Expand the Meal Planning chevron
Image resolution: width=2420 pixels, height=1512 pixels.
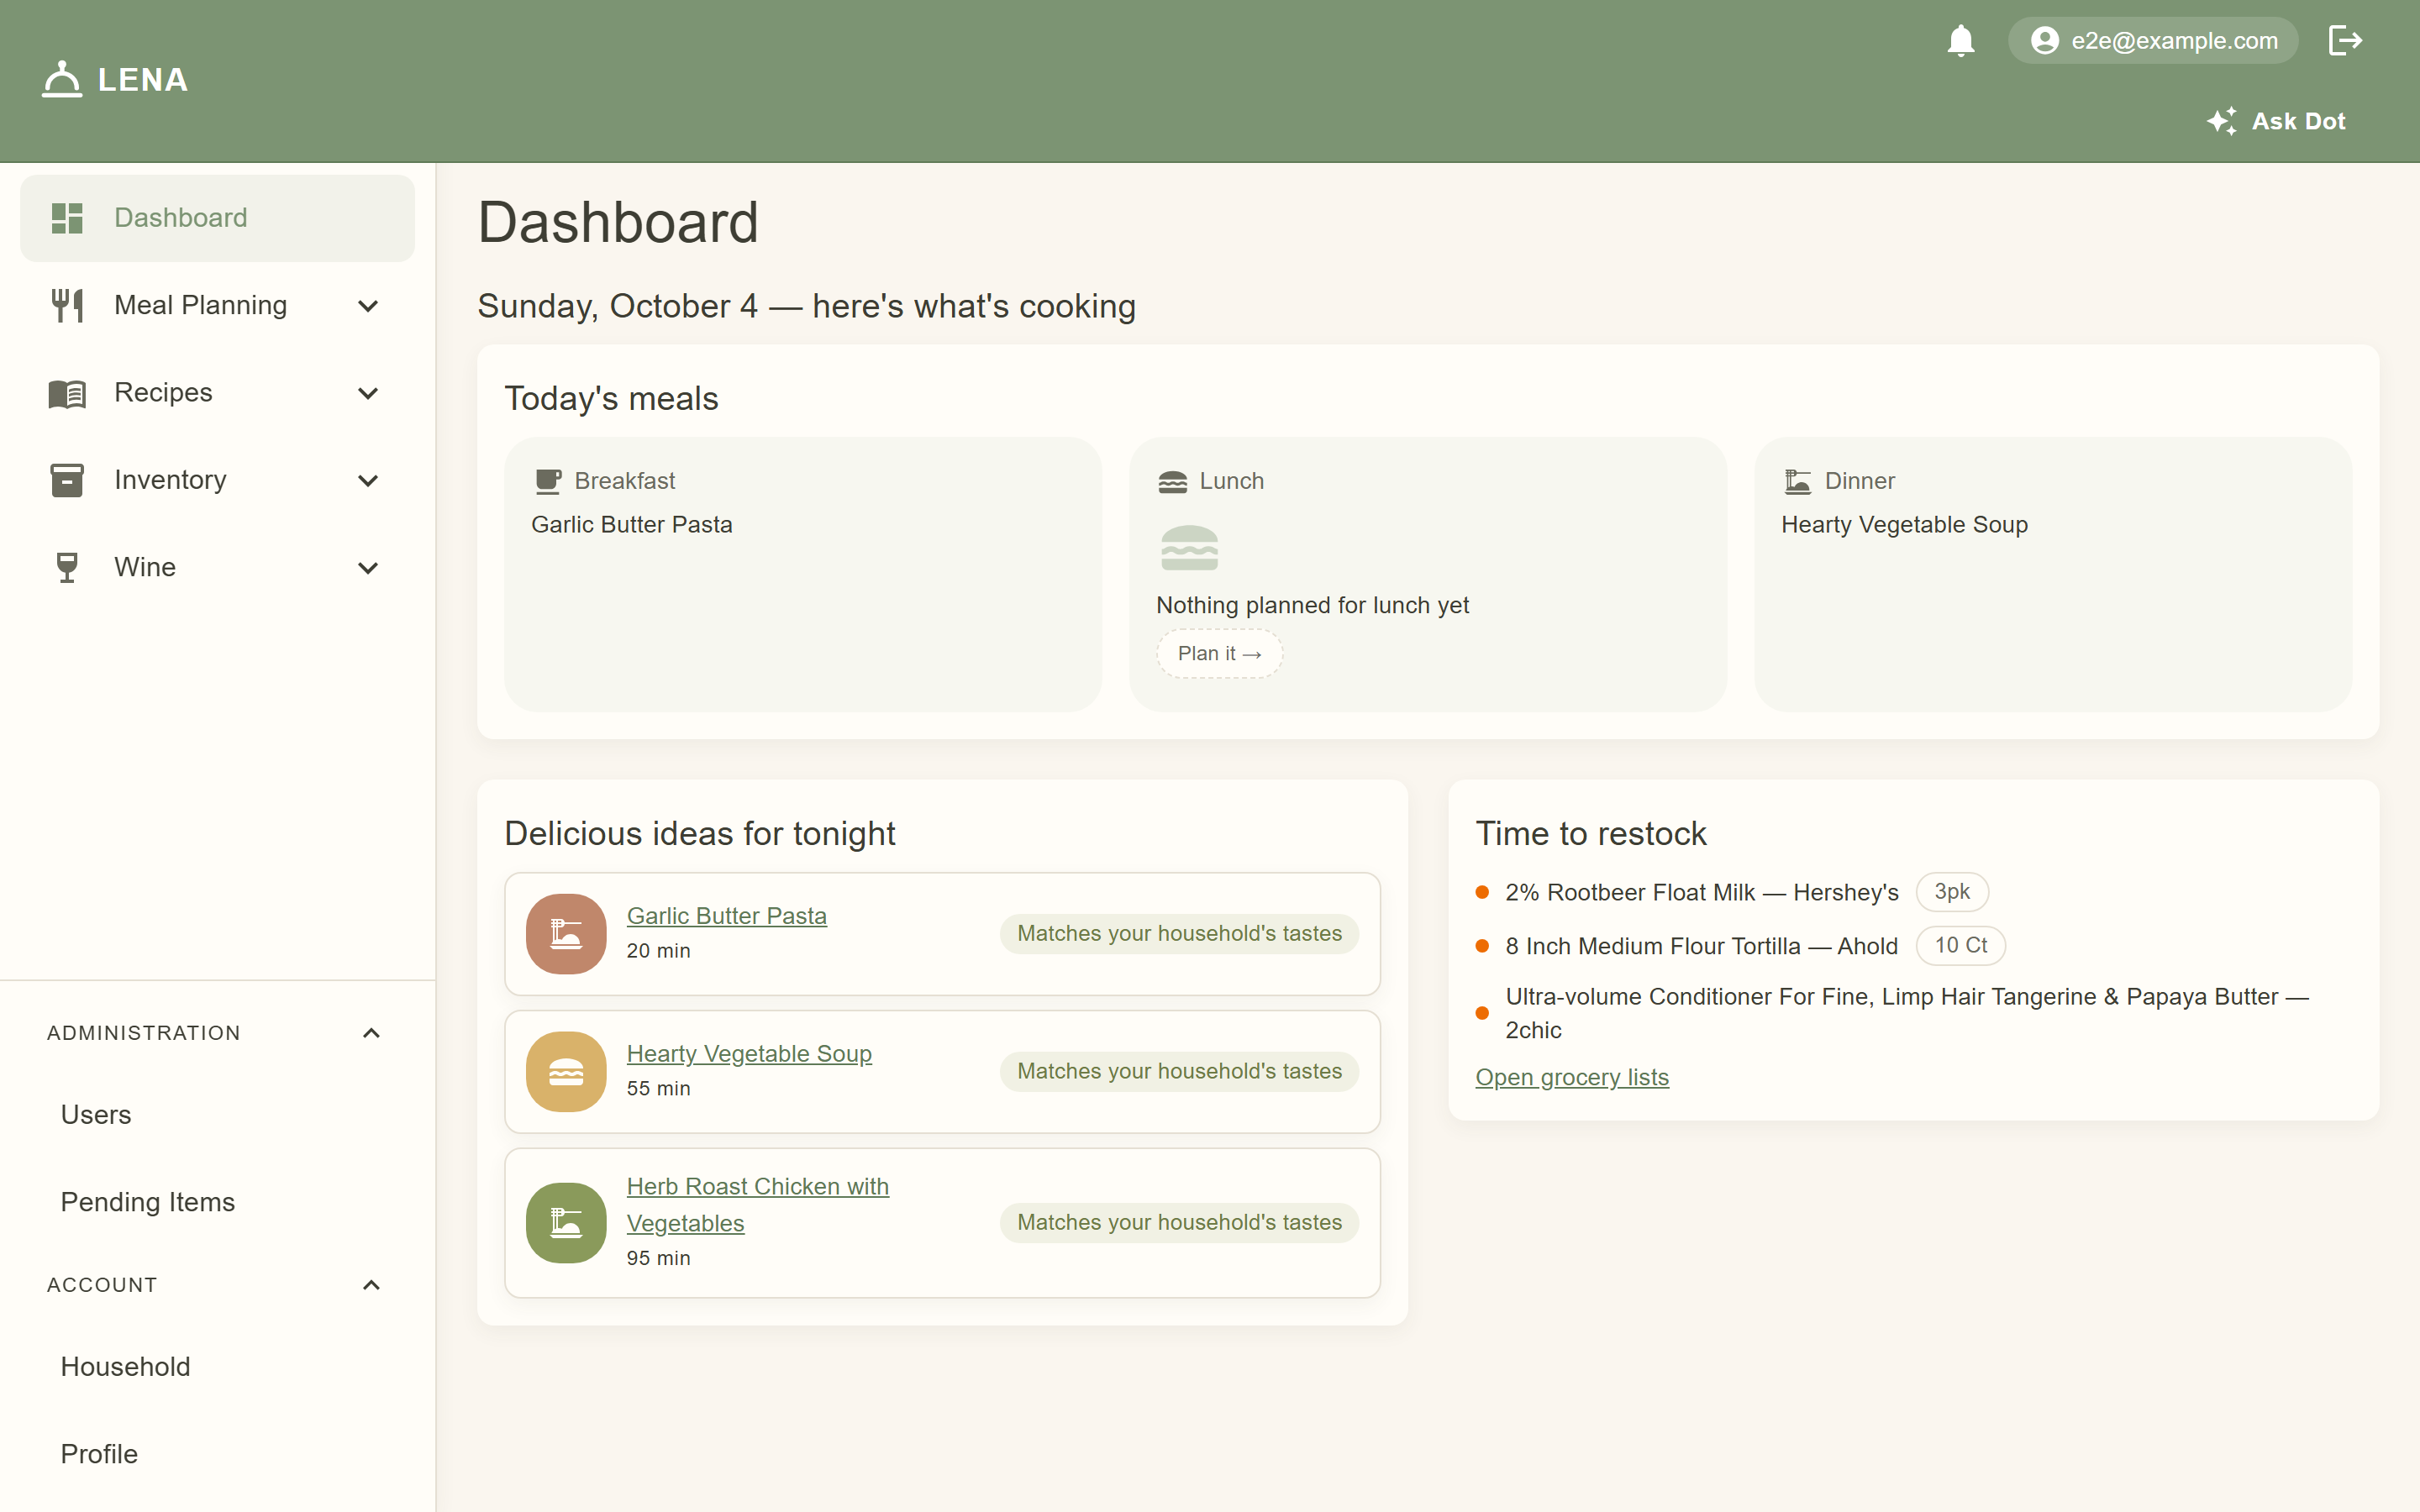pos(368,306)
